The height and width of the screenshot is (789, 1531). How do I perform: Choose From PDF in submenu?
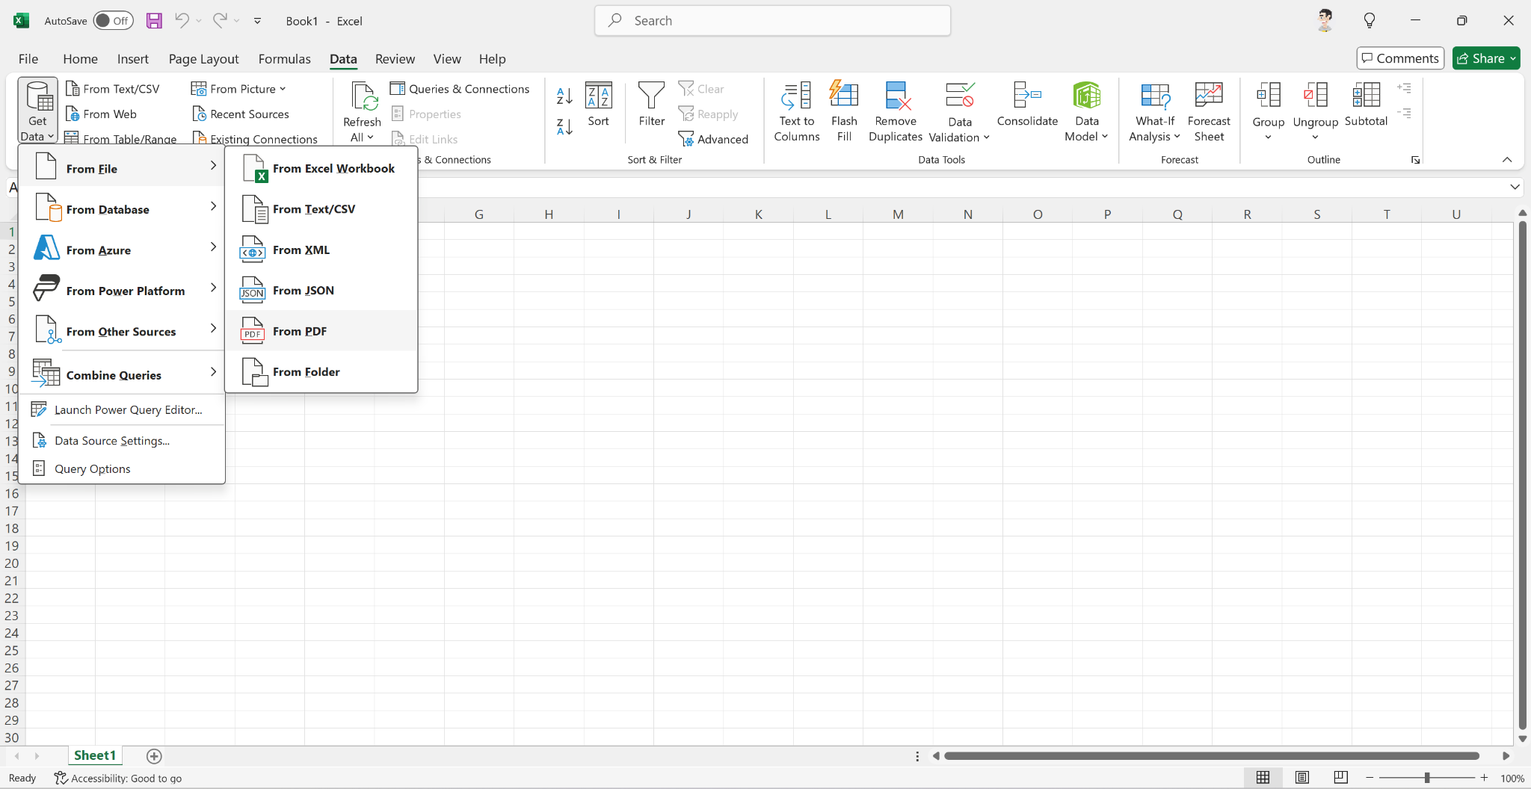pyautogui.click(x=321, y=331)
